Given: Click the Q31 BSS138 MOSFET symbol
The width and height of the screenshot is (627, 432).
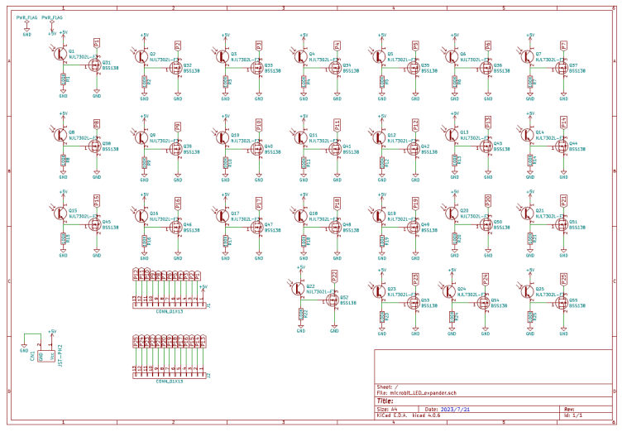Looking at the screenshot, I should coord(95,65).
